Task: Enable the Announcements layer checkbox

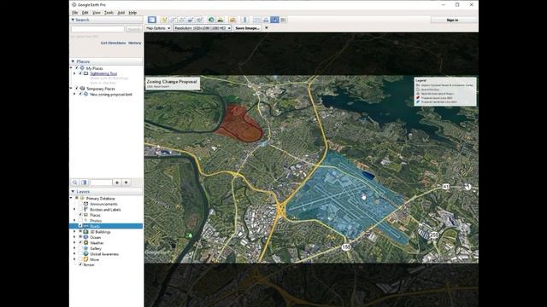Action: pyautogui.click(x=80, y=204)
